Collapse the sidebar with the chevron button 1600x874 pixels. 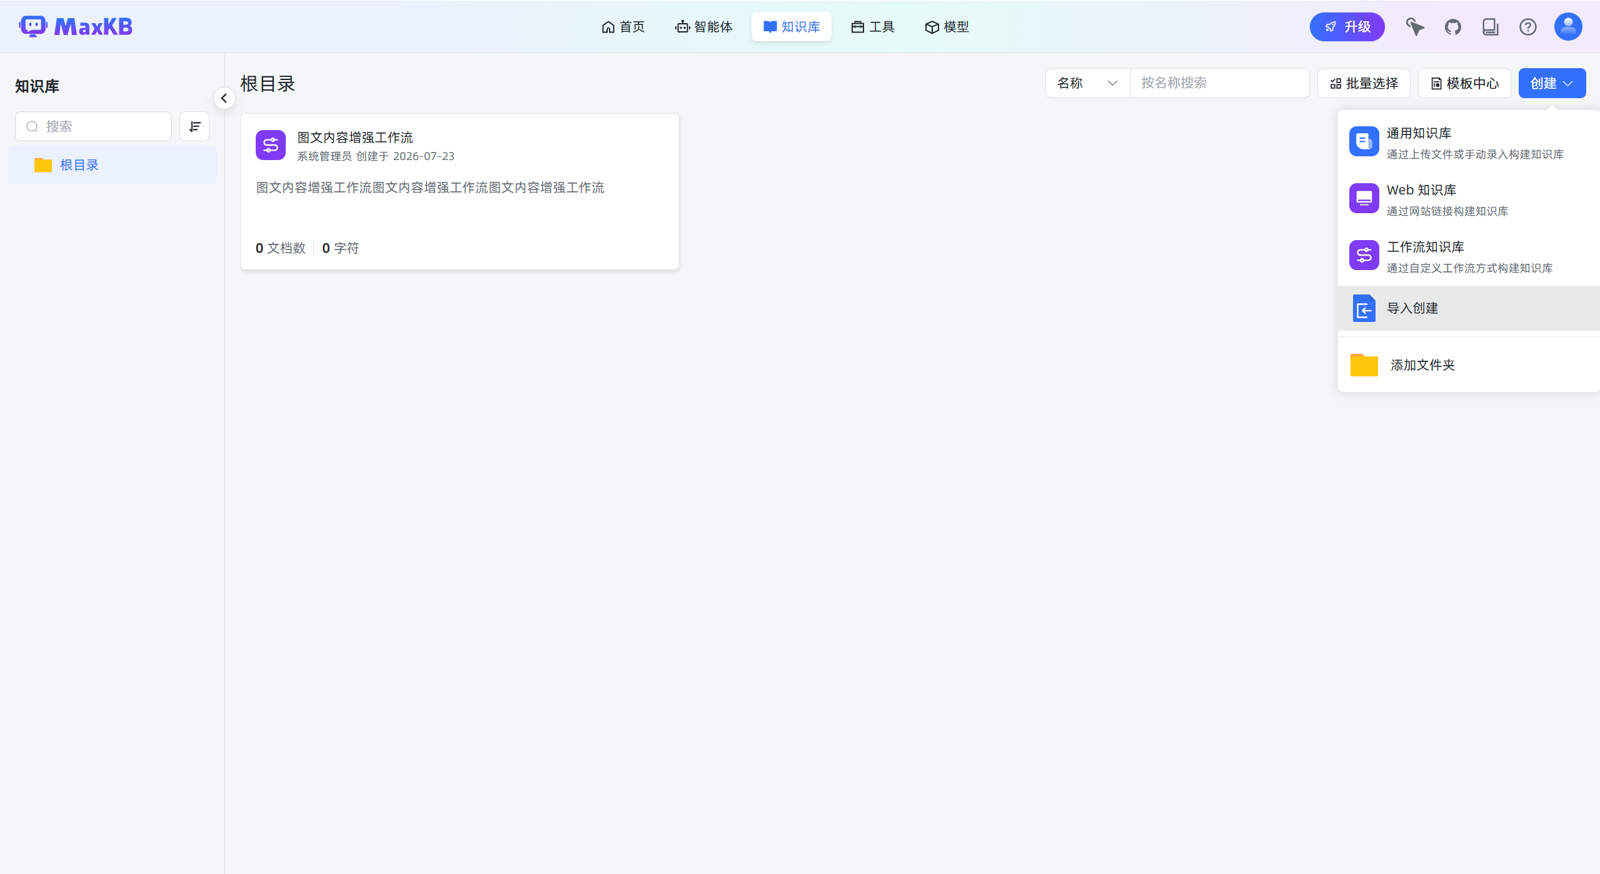pos(224,98)
